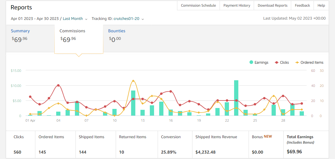Image resolution: width=335 pixels, height=159 pixels.
Task: Click the Clicks point on 01 Apr
Action: [30, 97]
